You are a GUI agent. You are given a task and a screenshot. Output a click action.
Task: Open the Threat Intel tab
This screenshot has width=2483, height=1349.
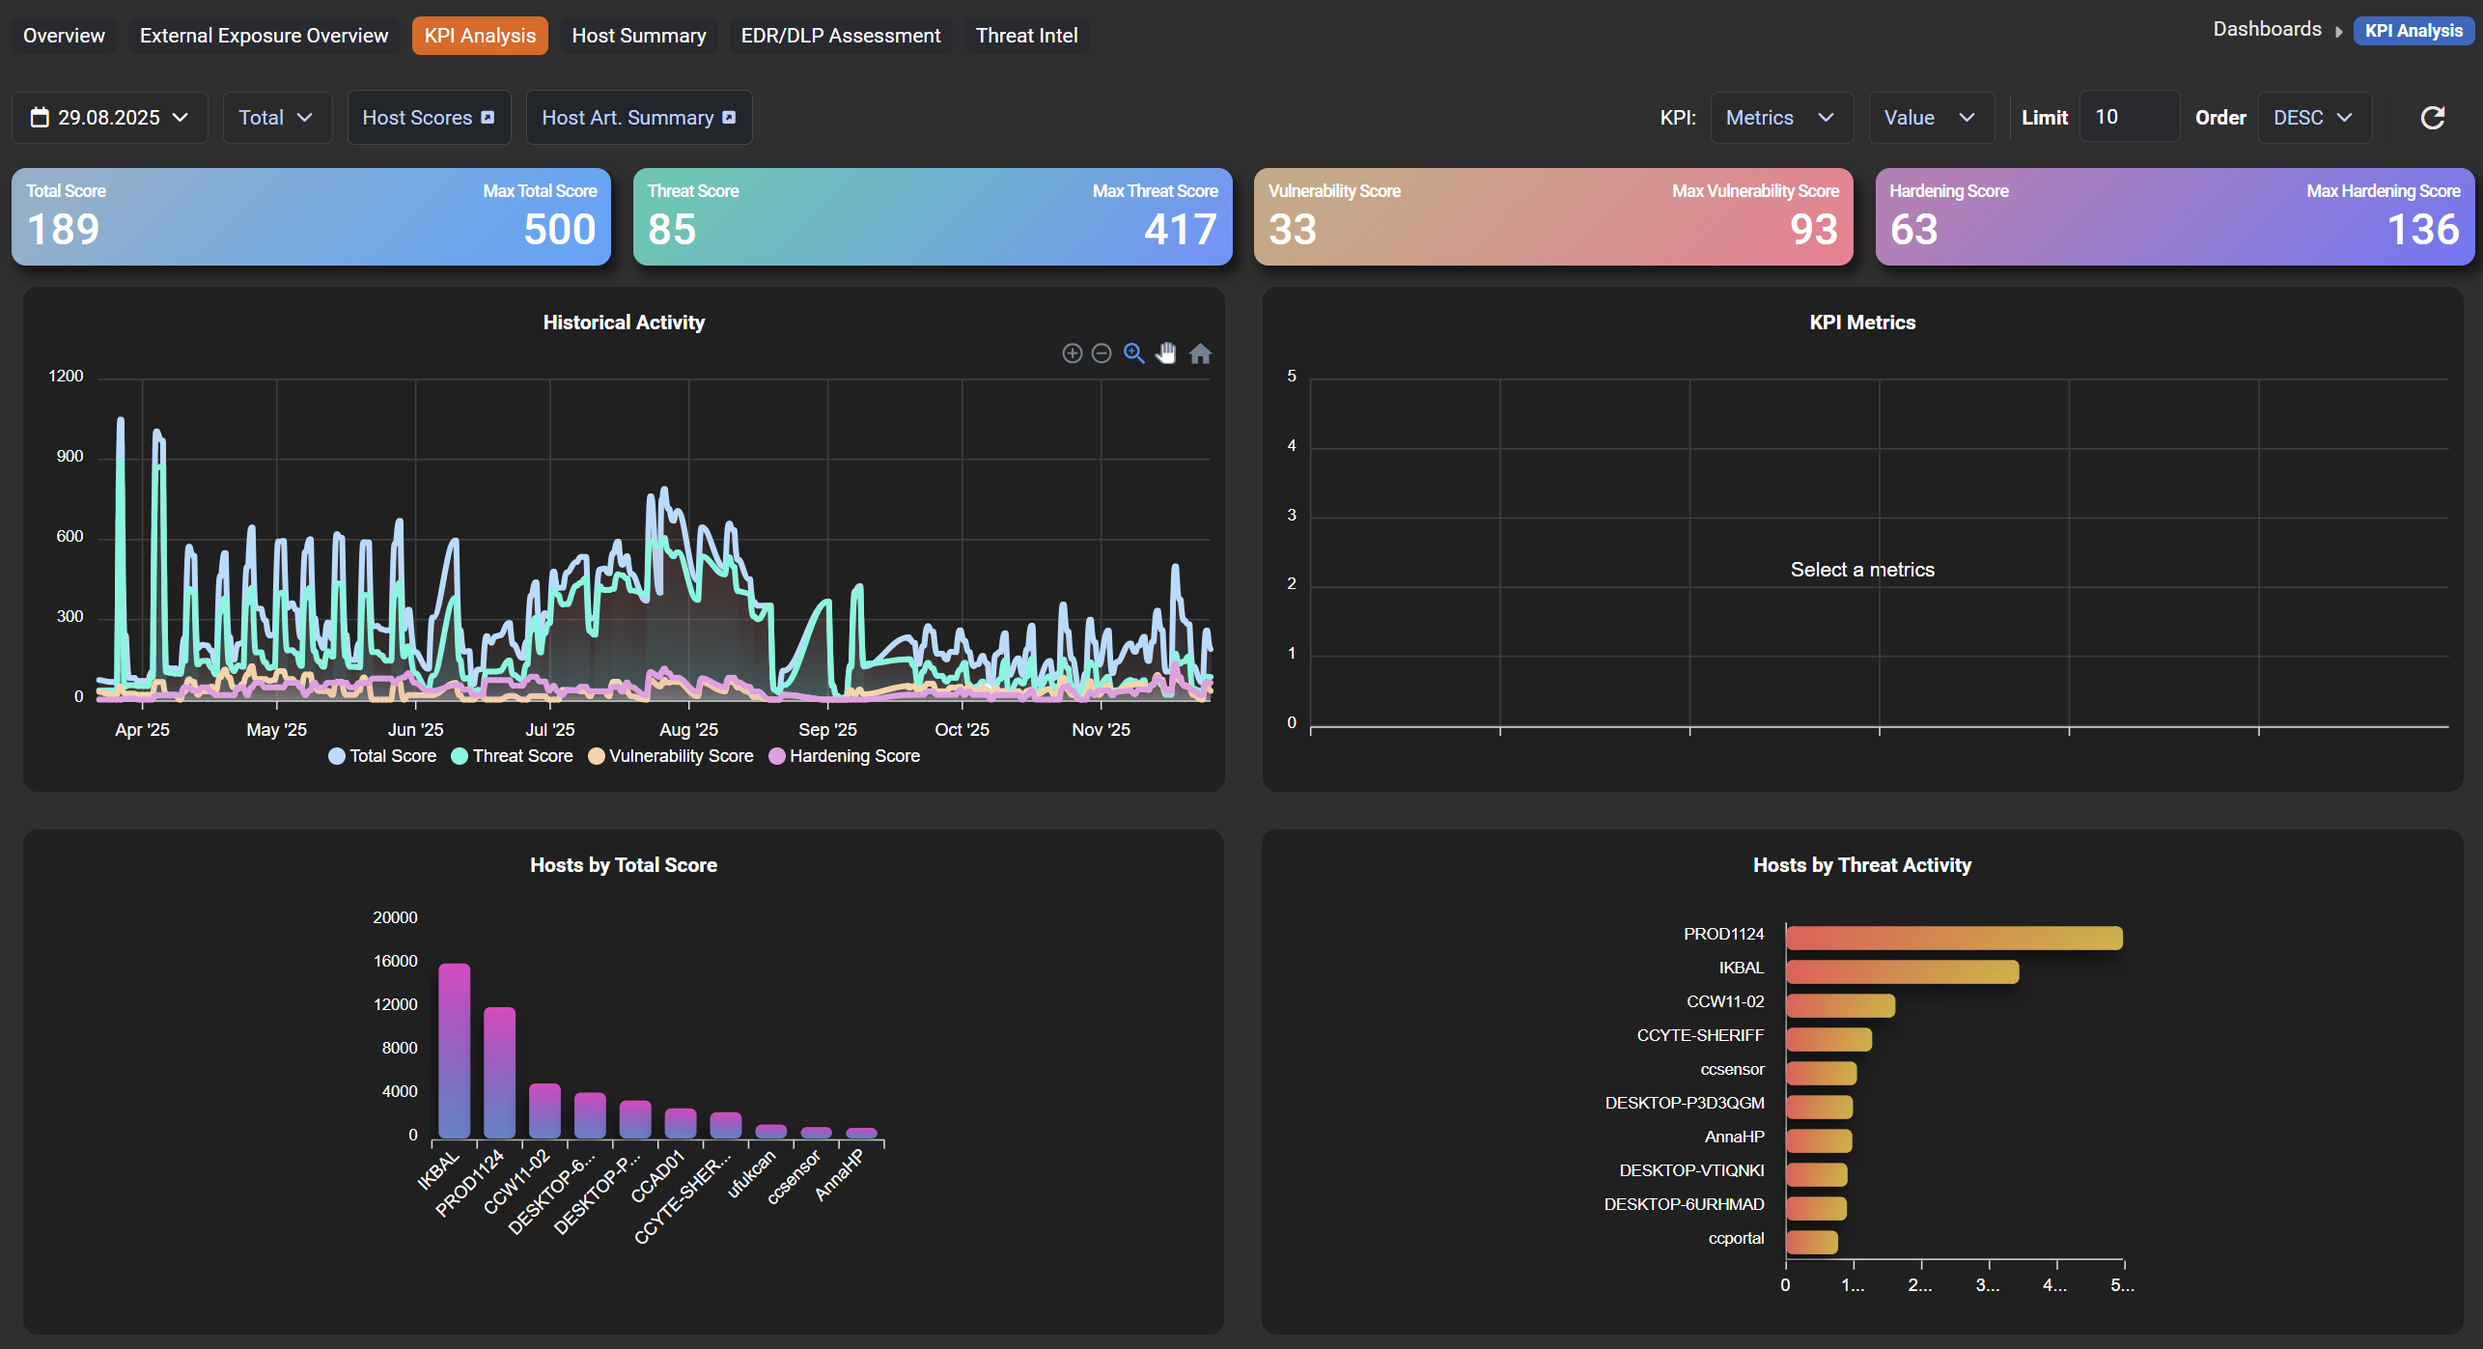1025,36
